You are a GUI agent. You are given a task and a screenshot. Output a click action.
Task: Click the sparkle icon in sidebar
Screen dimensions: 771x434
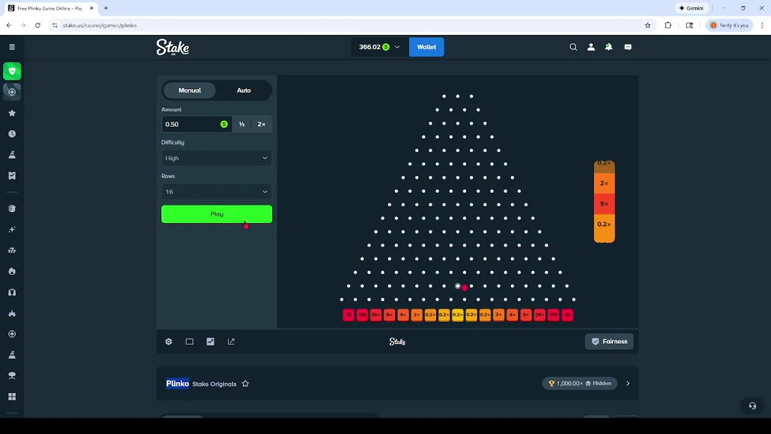coord(12,230)
